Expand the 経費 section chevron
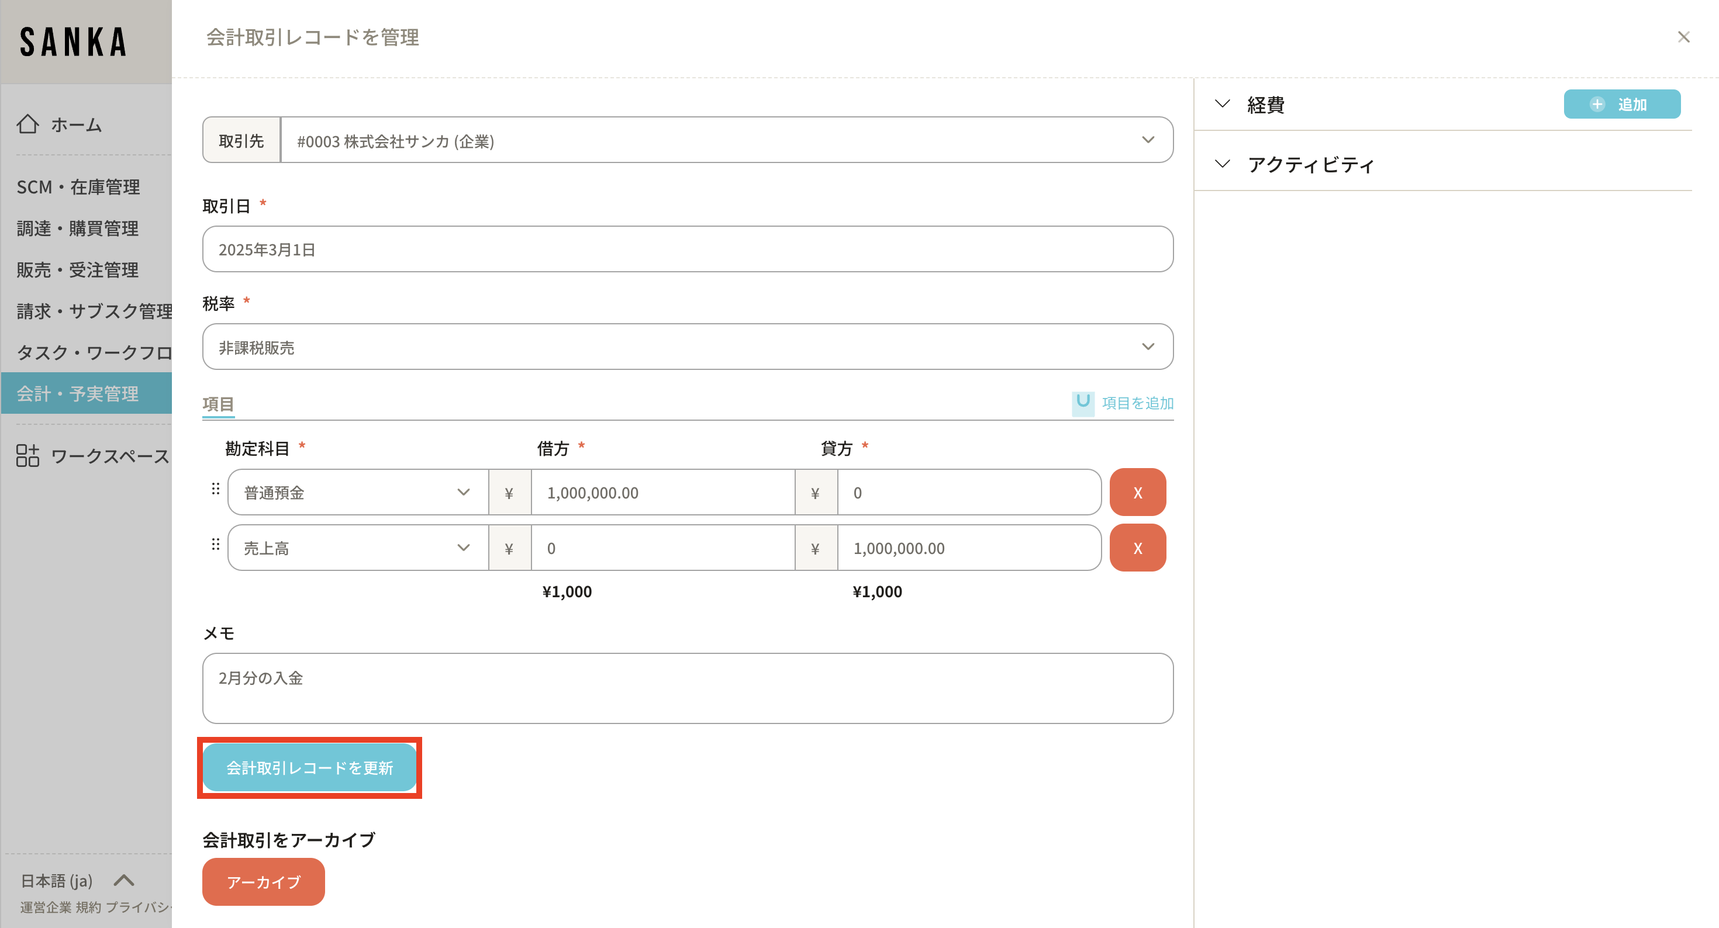The image size is (1719, 928). (1222, 104)
